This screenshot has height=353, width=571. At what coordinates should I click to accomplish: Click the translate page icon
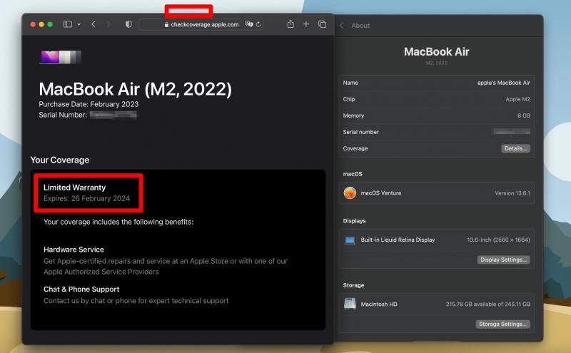click(x=248, y=24)
